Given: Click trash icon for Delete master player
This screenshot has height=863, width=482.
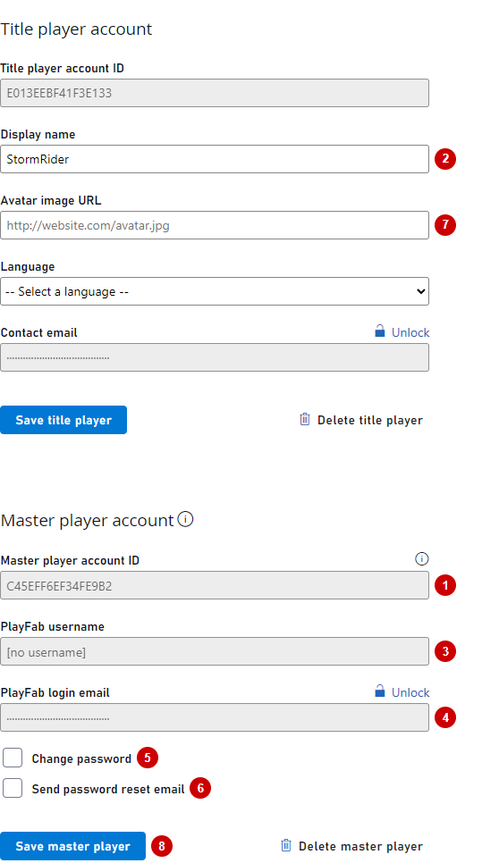Looking at the screenshot, I should pos(286,845).
